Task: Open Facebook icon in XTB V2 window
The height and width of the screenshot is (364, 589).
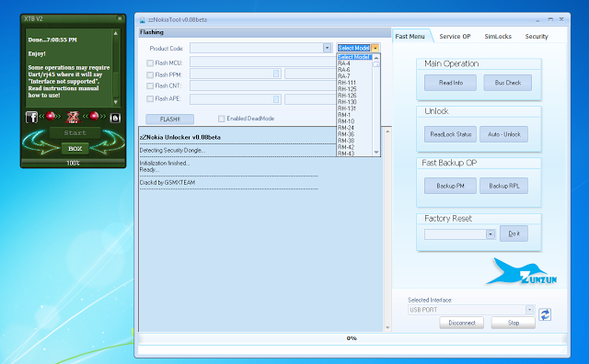Action: (31, 118)
